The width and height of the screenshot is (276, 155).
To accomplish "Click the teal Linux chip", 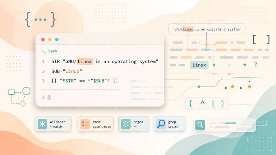I will point(199,65).
